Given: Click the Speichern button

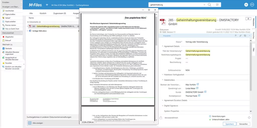Looking at the screenshot, I should (x=229, y=124).
